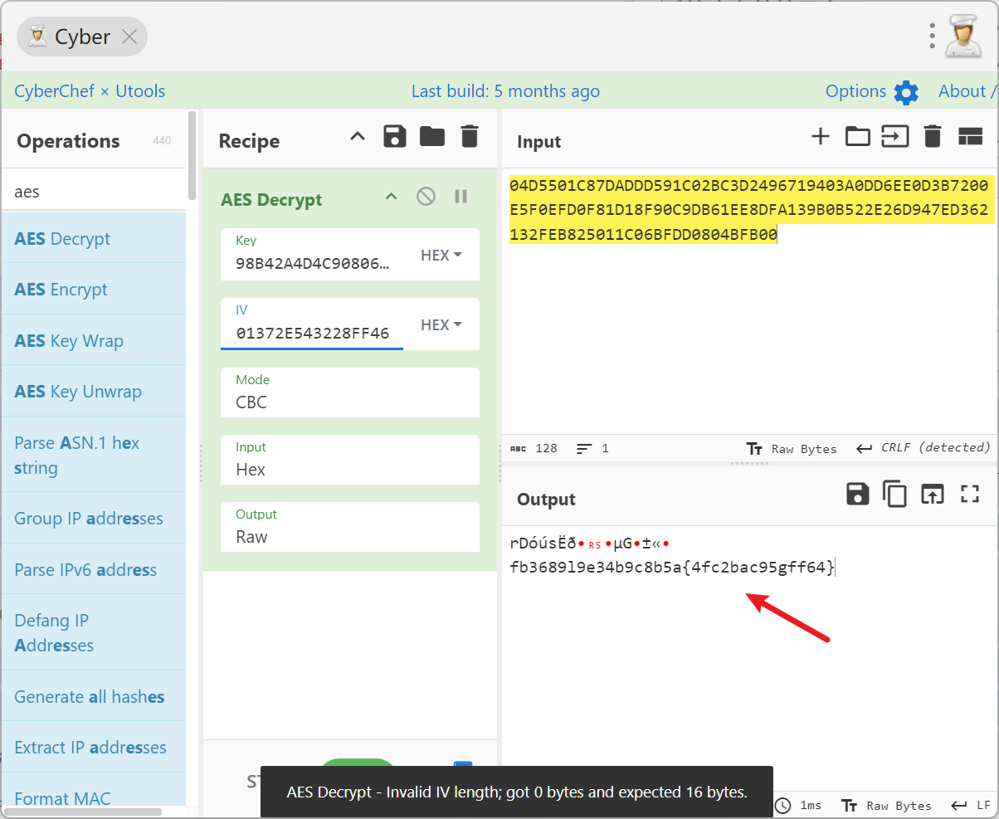Open the Output Raw format dropdown

tap(350, 527)
